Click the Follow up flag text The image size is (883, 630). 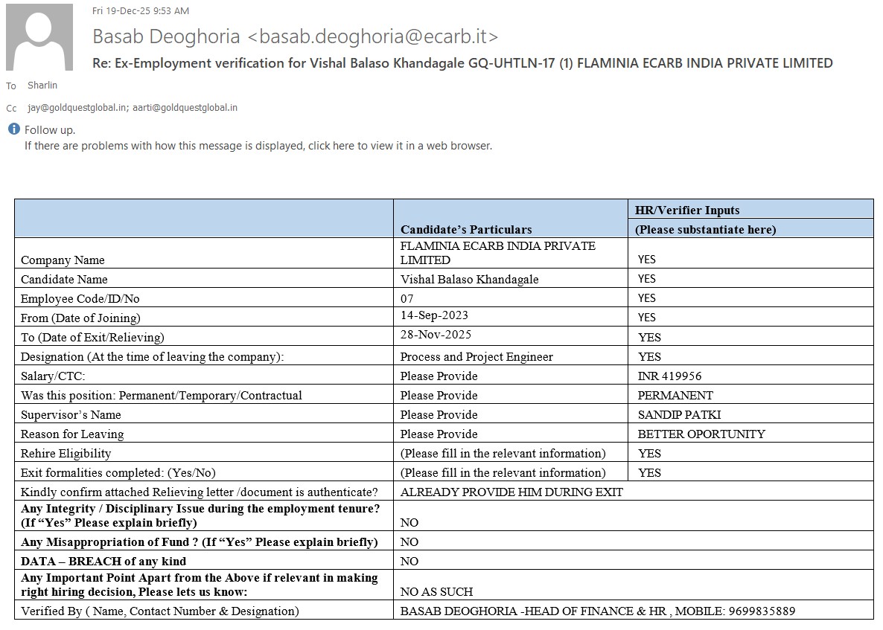[50, 130]
